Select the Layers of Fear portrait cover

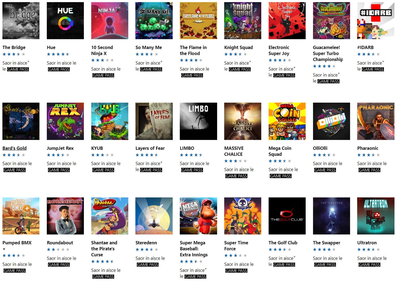point(154,121)
